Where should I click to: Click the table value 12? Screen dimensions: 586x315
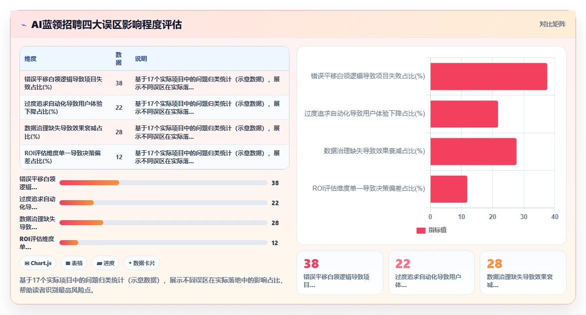(119, 157)
